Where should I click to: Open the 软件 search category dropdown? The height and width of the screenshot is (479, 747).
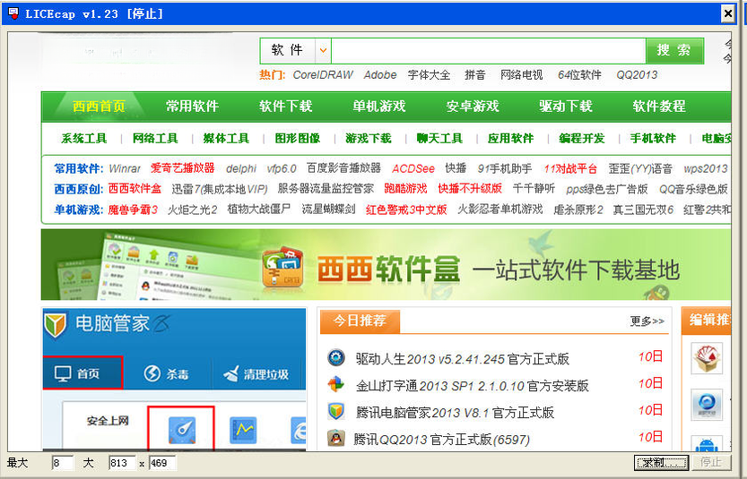coord(323,50)
